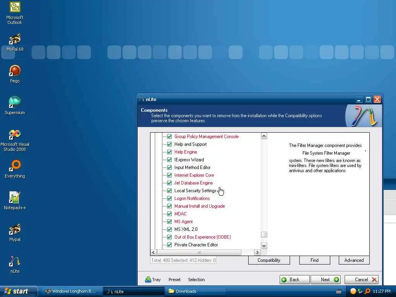Toggle the IExpress Wizard checkbox
The height and width of the screenshot is (297, 396).
[x=169, y=160]
